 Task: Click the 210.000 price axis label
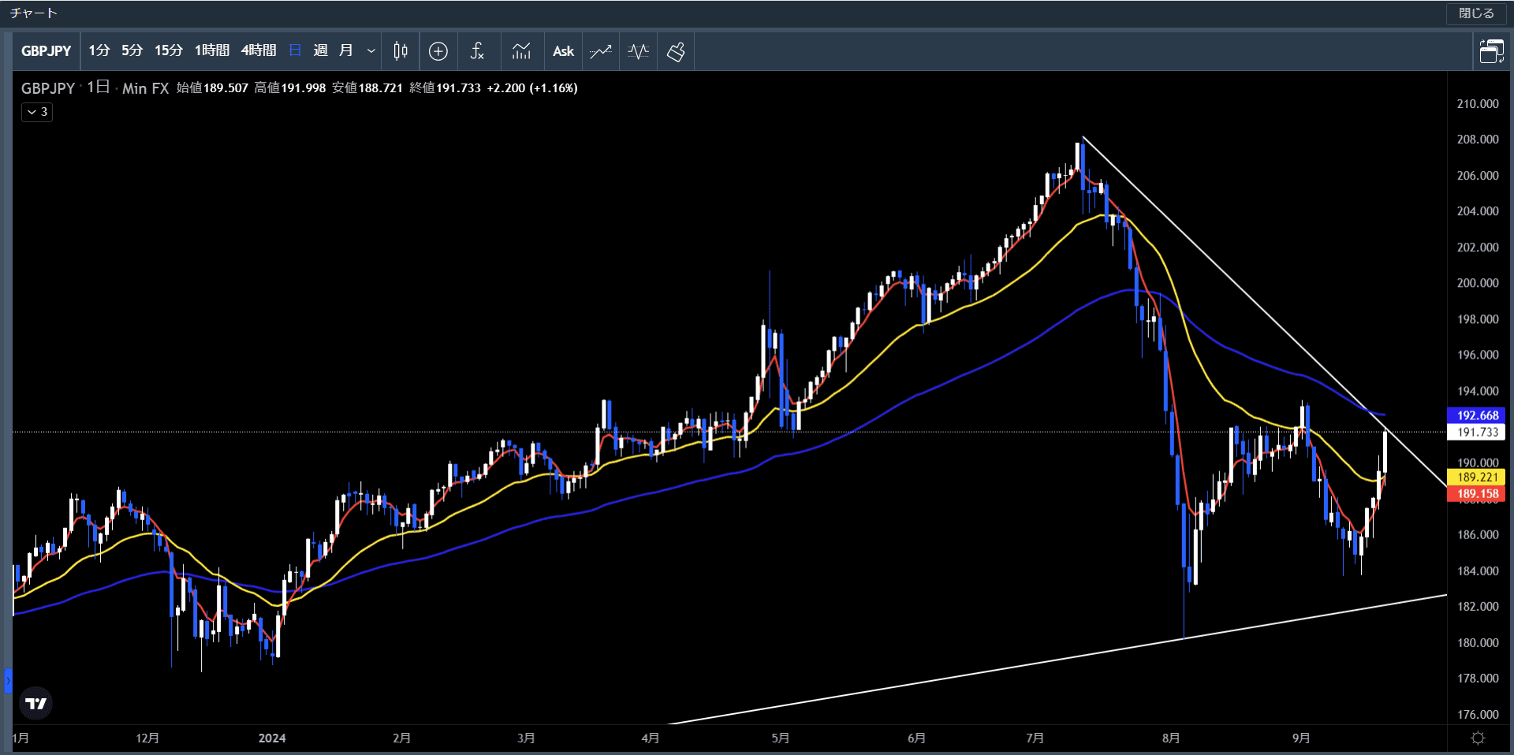[1478, 104]
